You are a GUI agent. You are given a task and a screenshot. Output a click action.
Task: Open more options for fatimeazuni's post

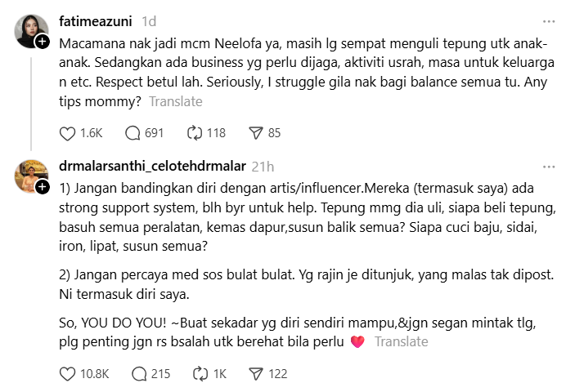549,20
